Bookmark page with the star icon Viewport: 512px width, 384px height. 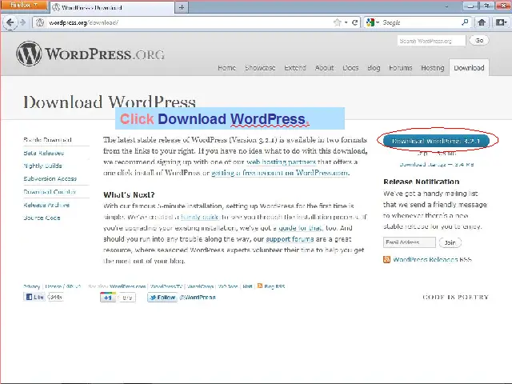[x=338, y=22]
